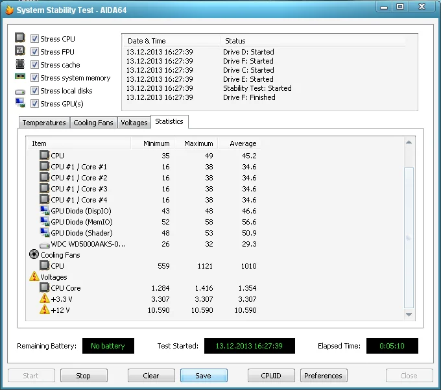Click the CPU Core voltage chip icon
The width and height of the screenshot is (441, 390).
(x=44, y=288)
